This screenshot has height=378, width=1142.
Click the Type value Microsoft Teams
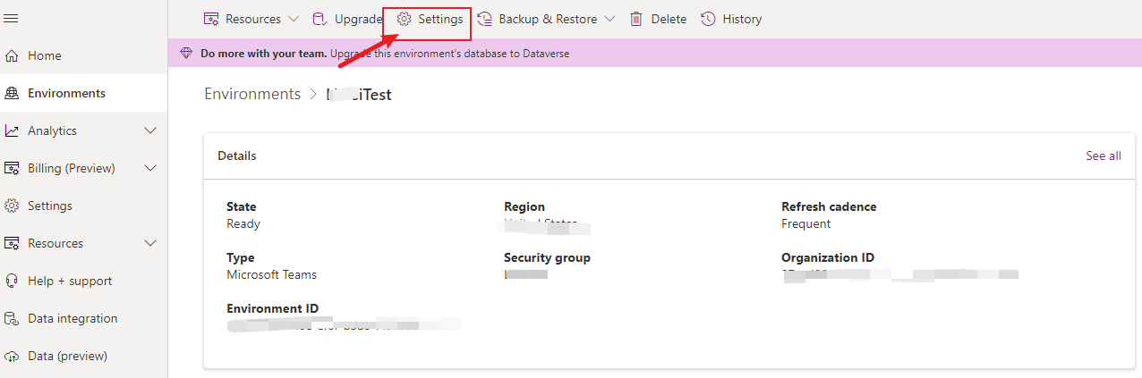click(x=271, y=274)
